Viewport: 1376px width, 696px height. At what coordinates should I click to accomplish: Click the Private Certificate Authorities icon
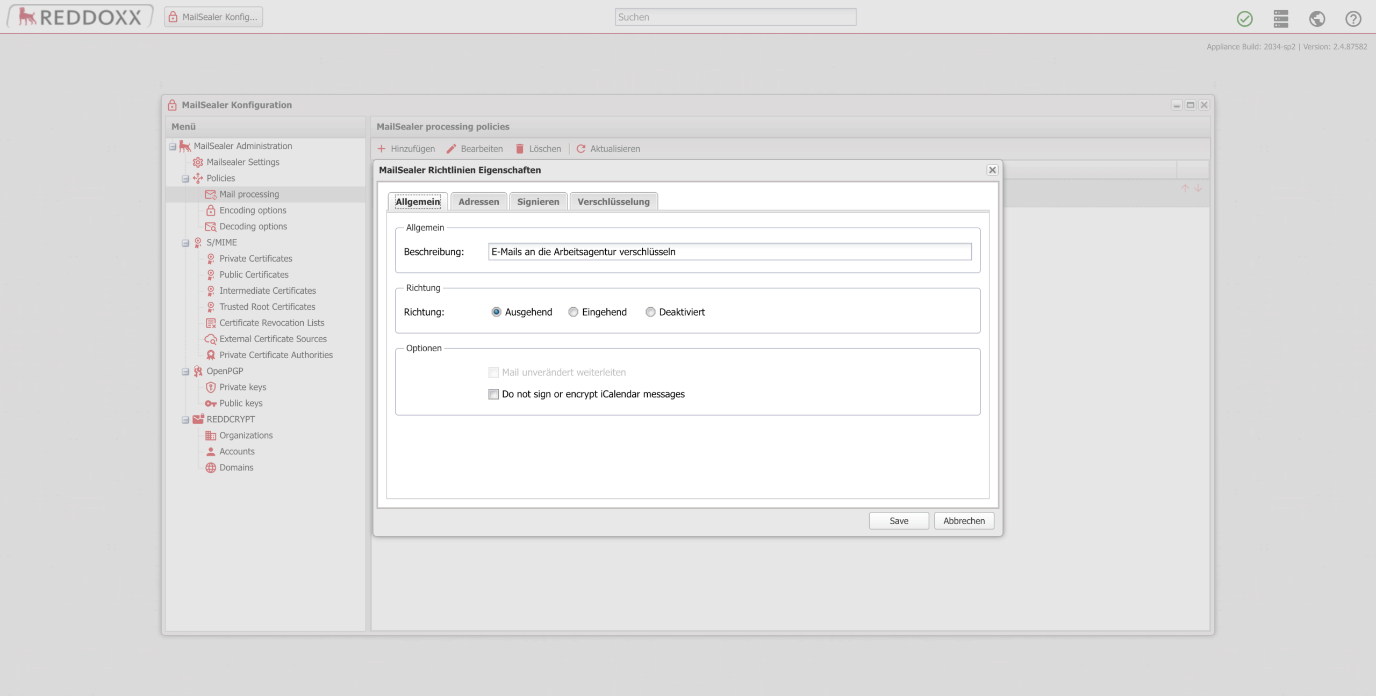click(x=211, y=355)
